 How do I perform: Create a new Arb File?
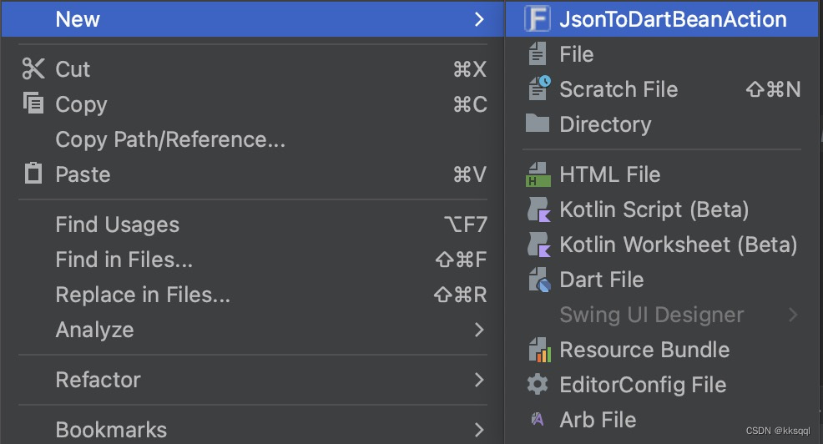tap(661, 420)
